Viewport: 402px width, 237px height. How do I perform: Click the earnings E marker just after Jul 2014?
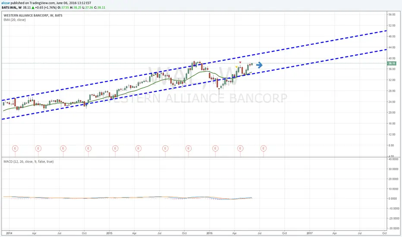coord(63,148)
